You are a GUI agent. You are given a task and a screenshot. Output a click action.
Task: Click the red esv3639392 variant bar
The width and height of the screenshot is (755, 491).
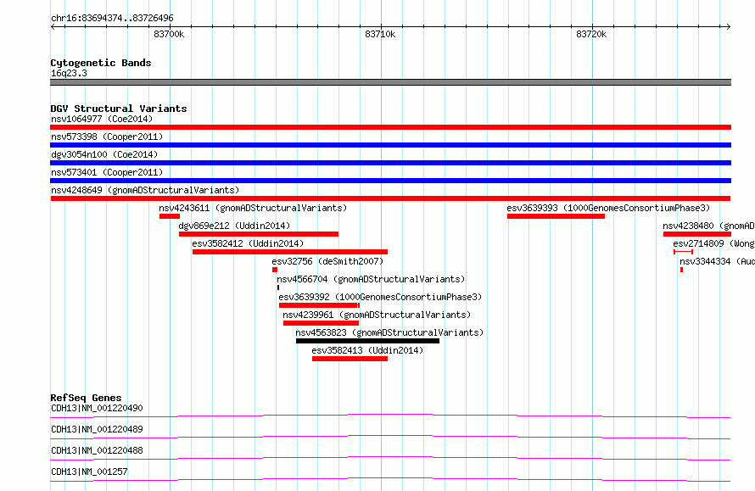pyautogui.click(x=319, y=305)
